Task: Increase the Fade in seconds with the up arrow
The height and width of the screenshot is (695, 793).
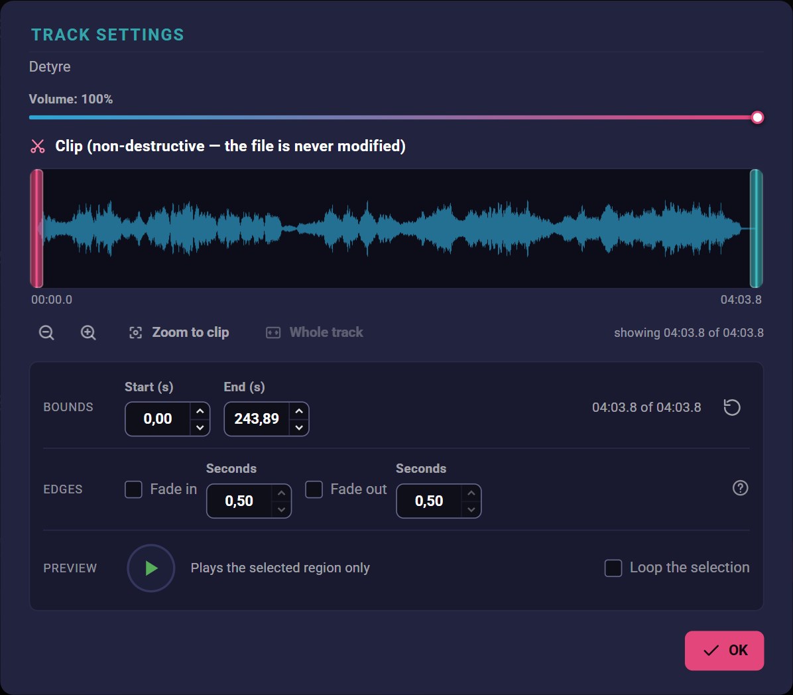Action: (x=281, y=493)
